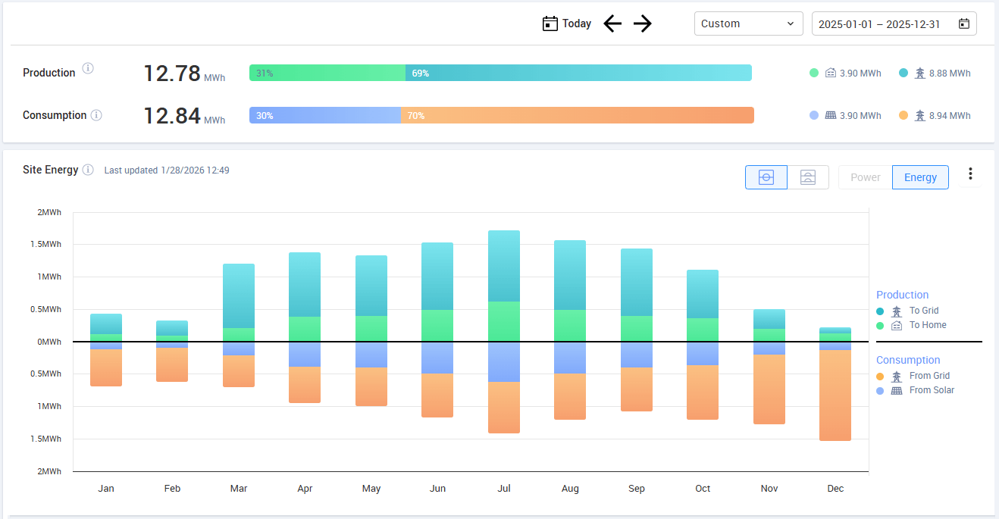Click the Today button
Image resolution: width=999 pixels, height=519 pixels.
(x=576, y=23)
